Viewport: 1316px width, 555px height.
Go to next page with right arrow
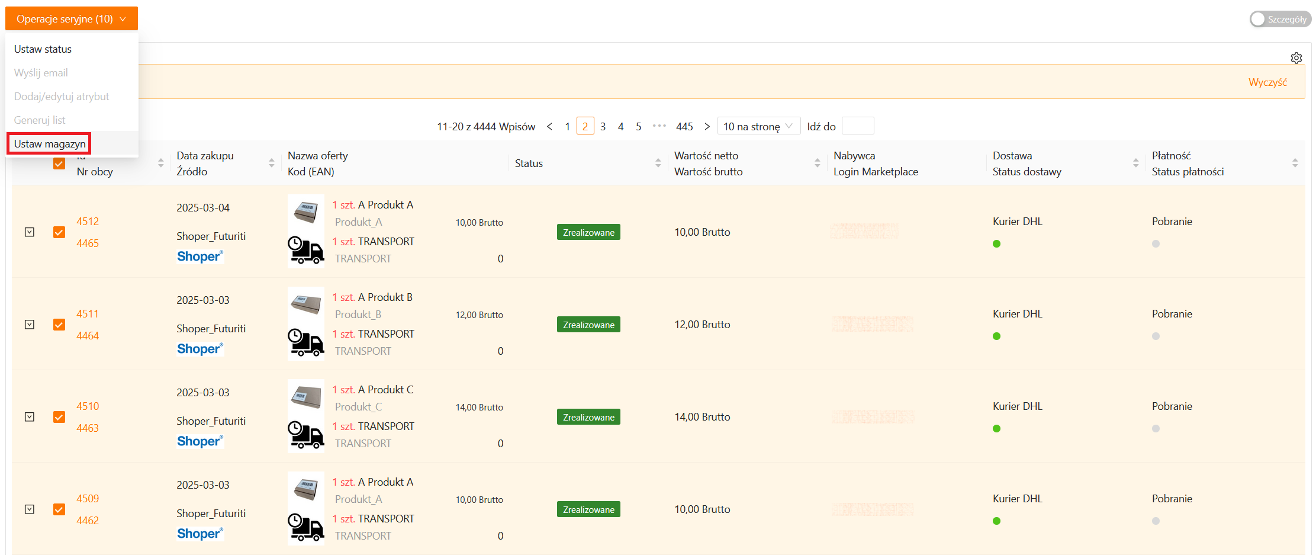[707, 127]
